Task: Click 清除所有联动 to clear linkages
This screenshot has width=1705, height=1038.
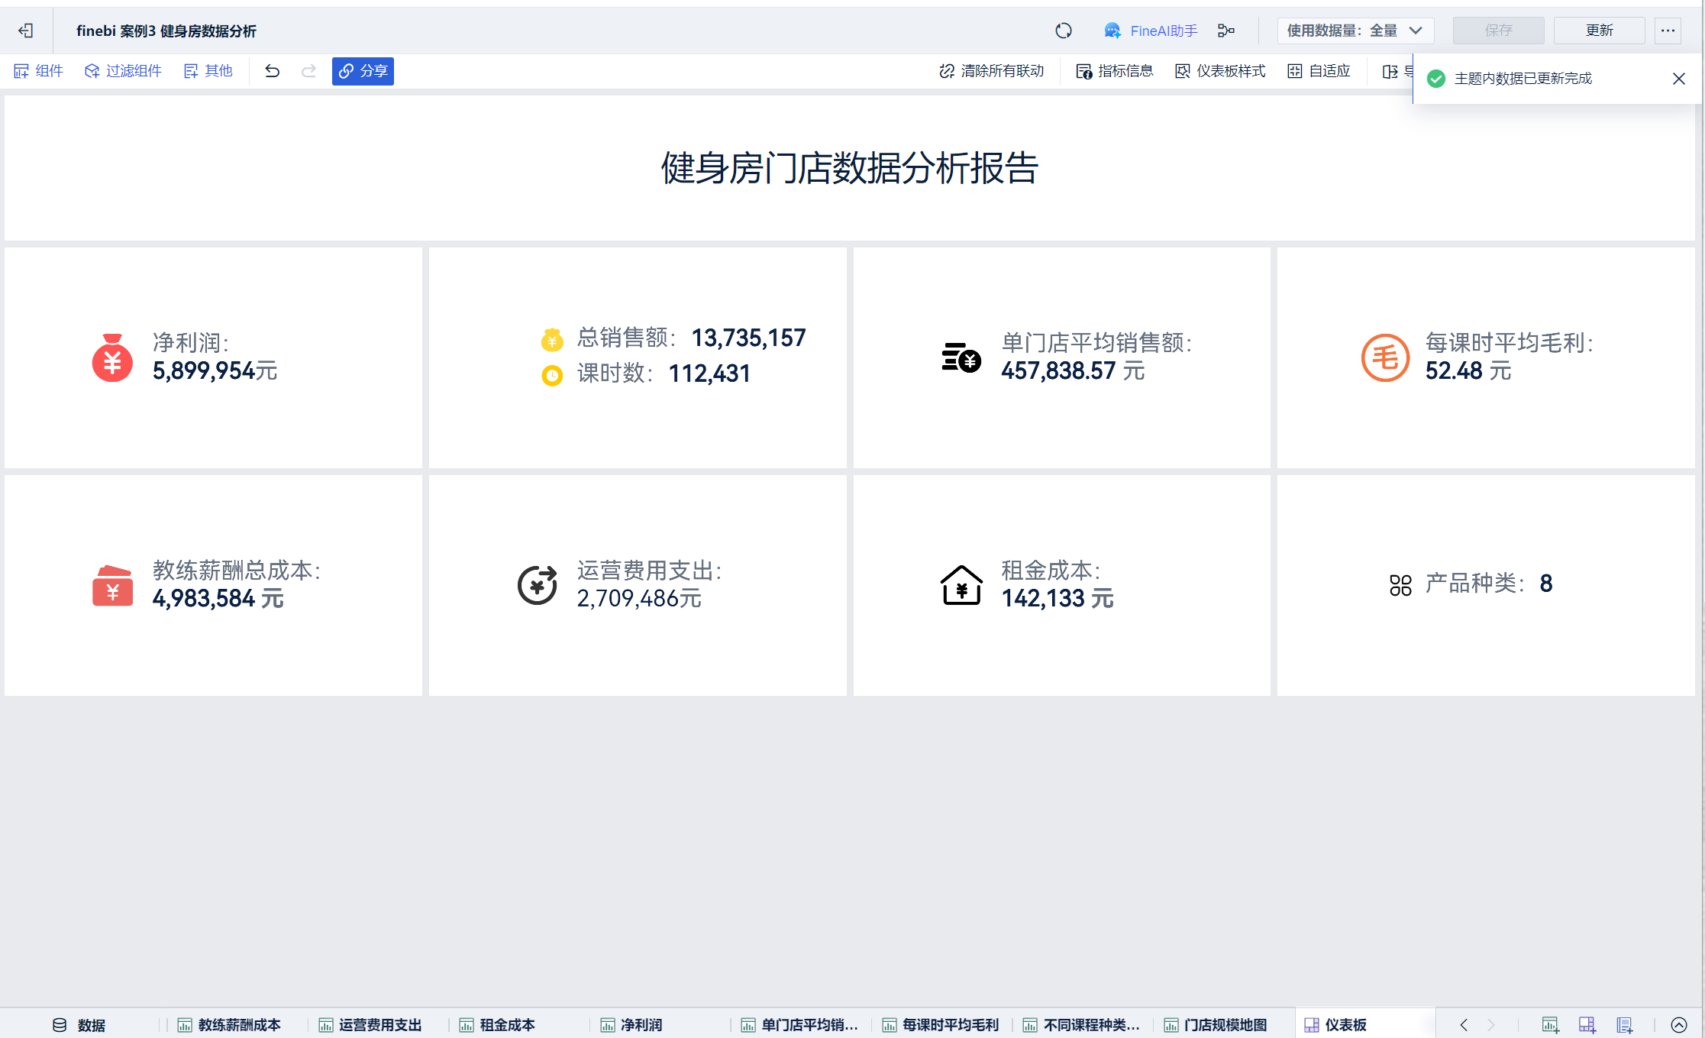Action: [991, 71]
